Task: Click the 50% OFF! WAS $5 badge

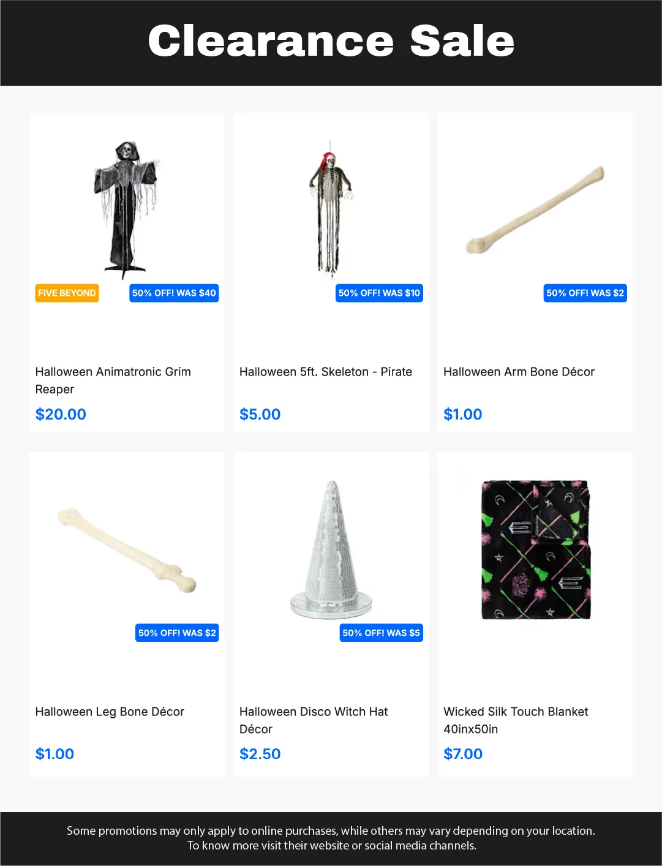Action: click(381, 633)
